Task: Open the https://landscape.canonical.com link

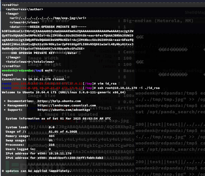Action: click(67, 105)
